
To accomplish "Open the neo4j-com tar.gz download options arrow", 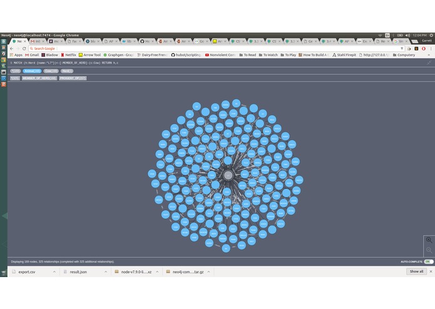I will pyautogui.click(x=208, y=272).
